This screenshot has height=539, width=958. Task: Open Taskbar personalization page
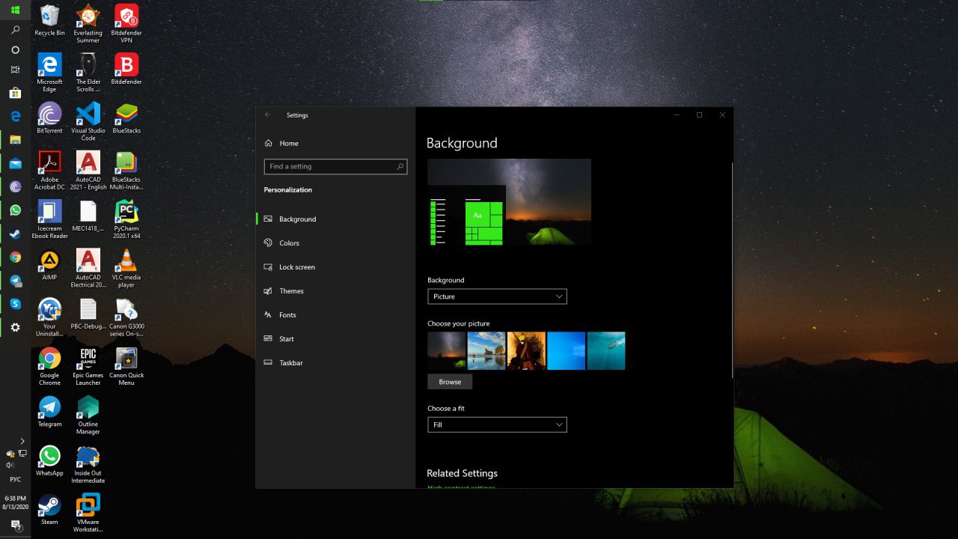[335, 363]
